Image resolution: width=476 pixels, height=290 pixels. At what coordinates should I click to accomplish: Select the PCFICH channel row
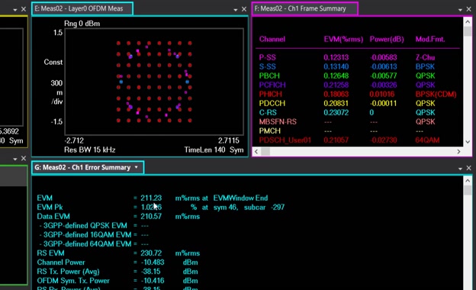[x=358, y=85]
